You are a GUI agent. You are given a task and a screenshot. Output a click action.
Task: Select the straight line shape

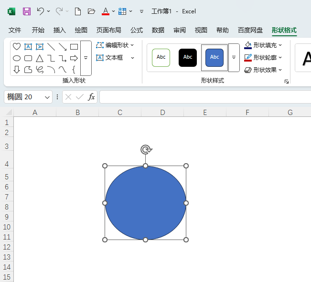pyautogui.click(x=51, y=47)
